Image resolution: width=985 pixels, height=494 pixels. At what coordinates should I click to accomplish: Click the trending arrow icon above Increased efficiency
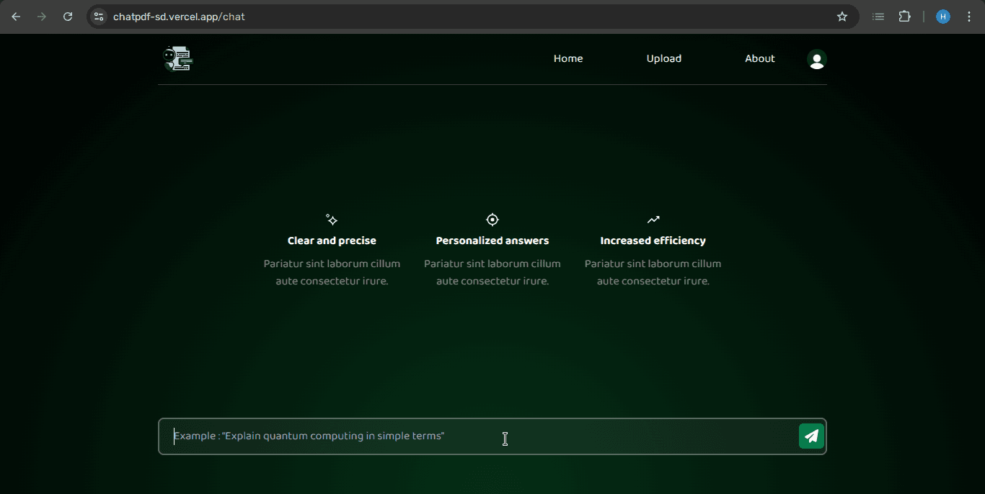pyautogui.click(x=653, y=220)
